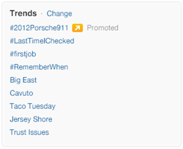The height and width of the screenshot is (149, 183).
Task: Choose Change to switch trend region
Action: click(59, 14)
